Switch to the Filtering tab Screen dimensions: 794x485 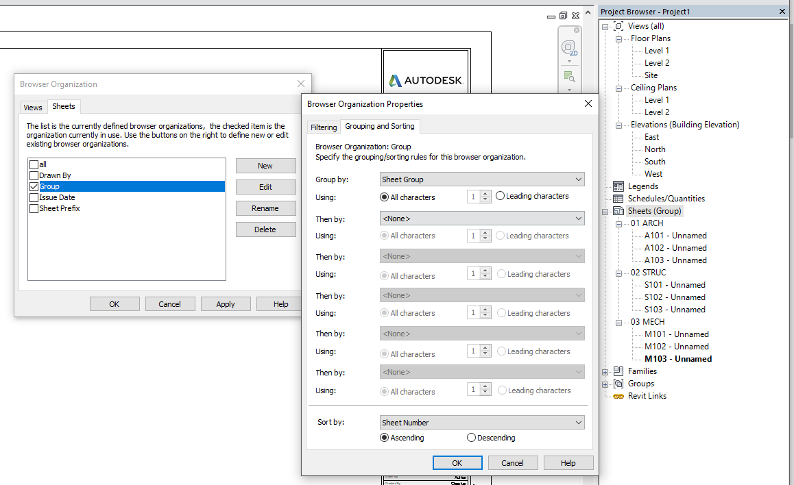(324, 127)
